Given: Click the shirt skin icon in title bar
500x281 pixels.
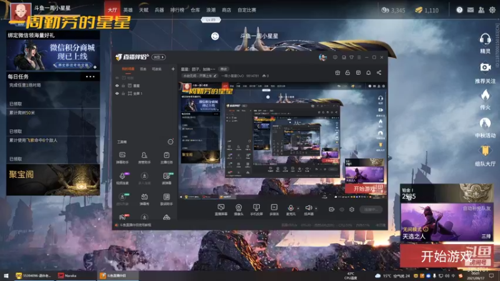Looking at the screenshot, I should (x=351, y=57).
